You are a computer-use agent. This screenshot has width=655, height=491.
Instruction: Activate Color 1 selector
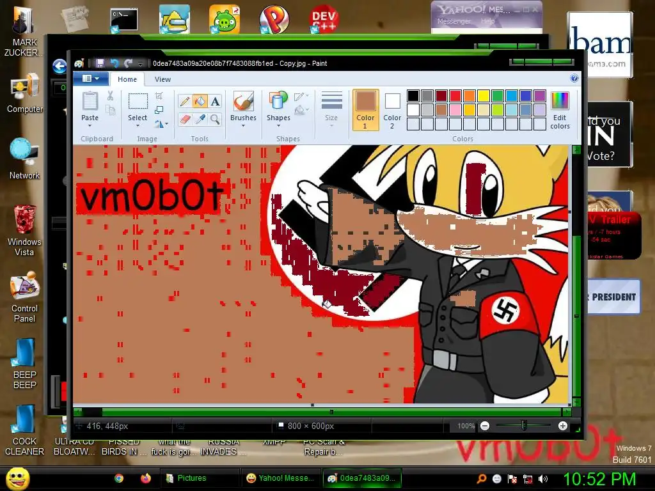pyautogui.click(x=365, y=110)
